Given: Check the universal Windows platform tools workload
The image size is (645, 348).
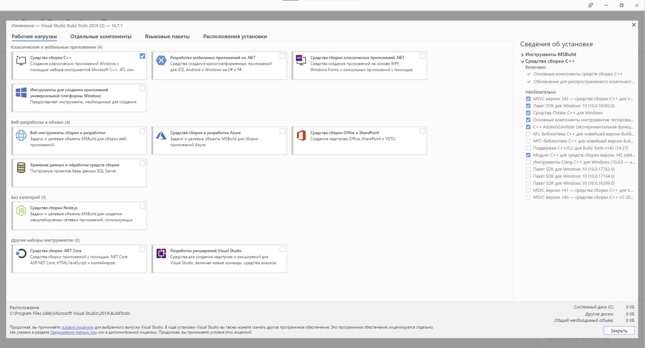Looking at the screenshot, I should 142,88.
